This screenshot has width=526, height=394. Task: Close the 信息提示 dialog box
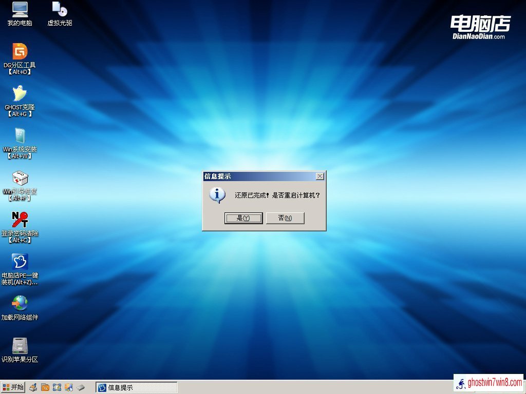(320, 176)
